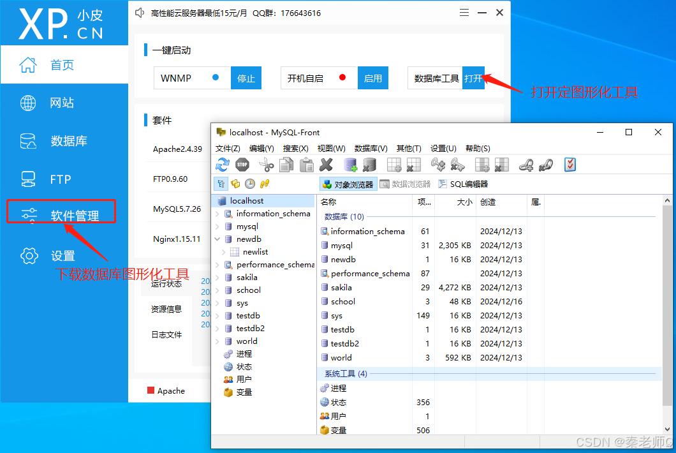Toggle the tree navigator view icon
676x453 pixels.
pos(221,184)
